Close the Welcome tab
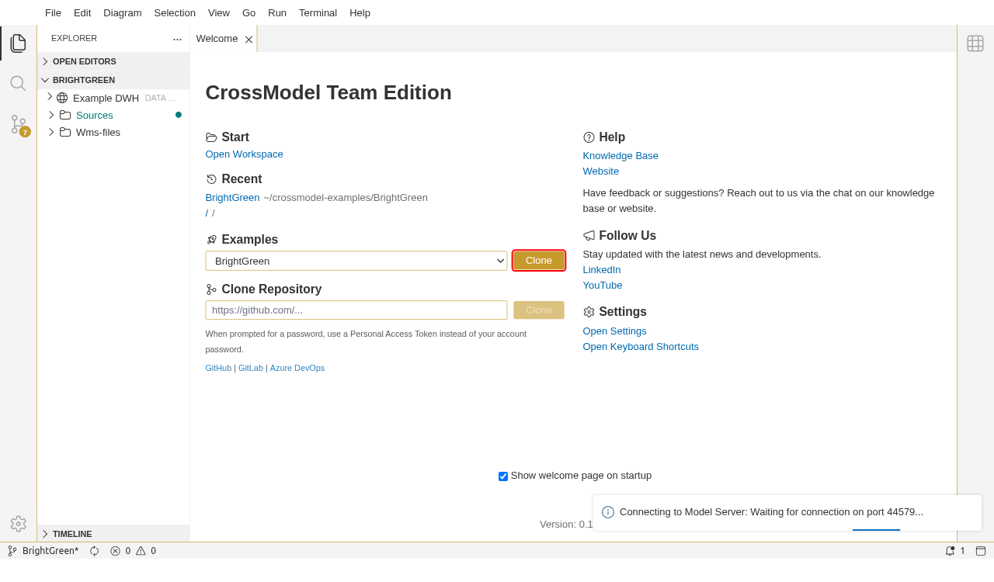 [x=248, y=40]
